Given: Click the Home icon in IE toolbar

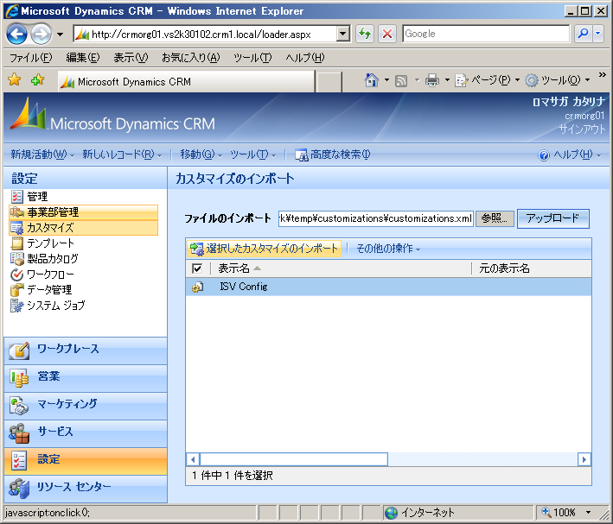Looking at the screenshot, I should point(372,80).
